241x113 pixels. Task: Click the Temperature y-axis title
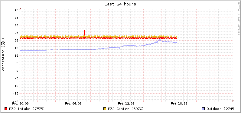tap(3, 55)
